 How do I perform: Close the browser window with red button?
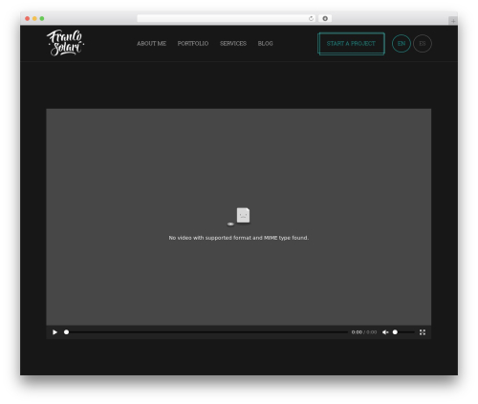pos(28,18)
